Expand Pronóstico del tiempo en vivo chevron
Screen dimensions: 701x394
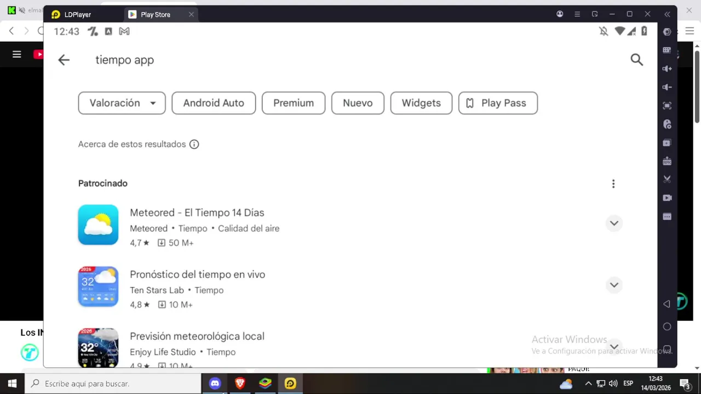coord(614,285)
